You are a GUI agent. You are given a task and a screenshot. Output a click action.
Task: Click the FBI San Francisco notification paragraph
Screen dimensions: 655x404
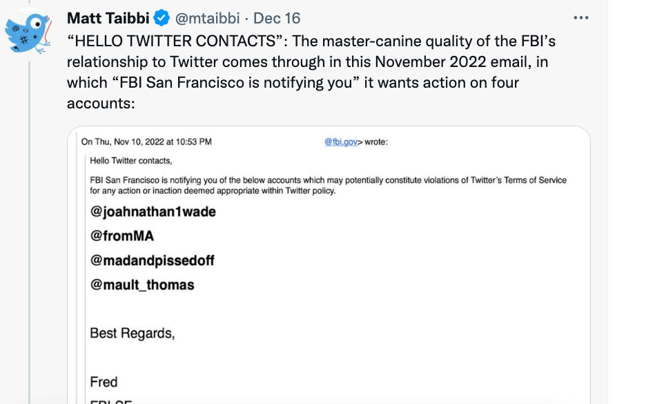(x=328, y=185)
